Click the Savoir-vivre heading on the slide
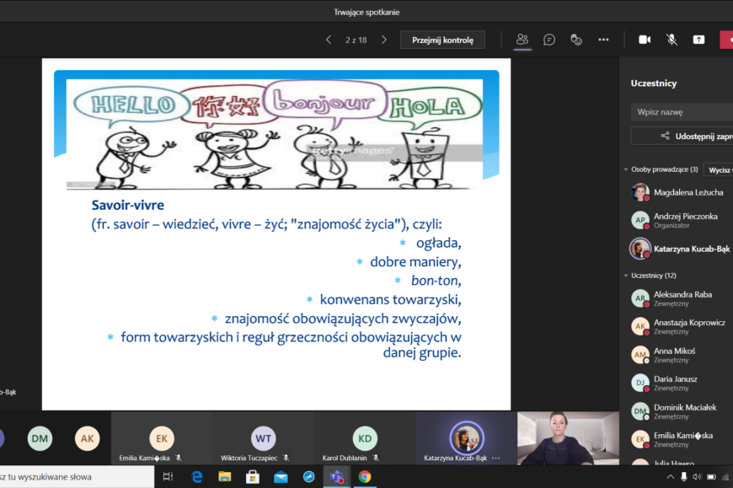This screenshot has width=733, height=488. pos(127,205)
